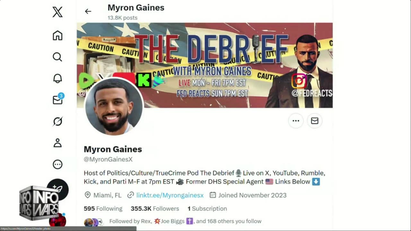411x231 pixels.
Task: Open Notifications bell icon
Action: pos(57,78)
